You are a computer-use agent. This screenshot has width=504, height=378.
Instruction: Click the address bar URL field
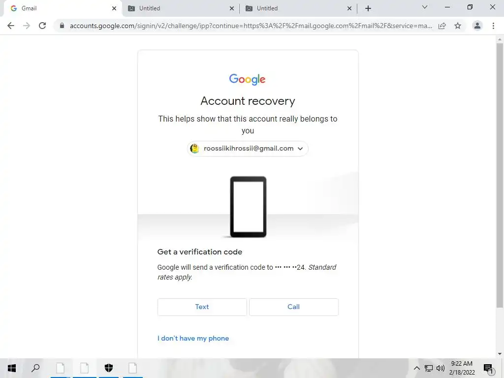[251, 26]
